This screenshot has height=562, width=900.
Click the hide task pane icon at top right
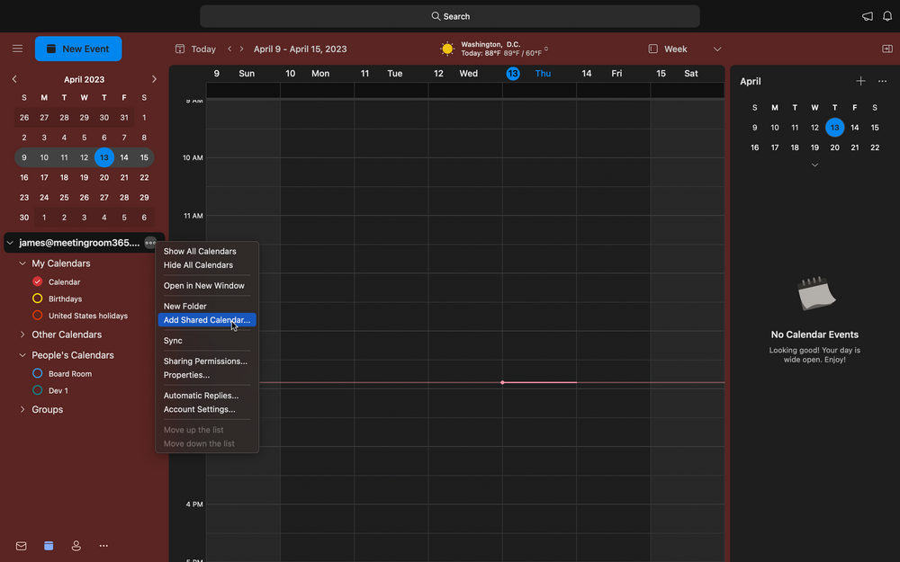886,49
